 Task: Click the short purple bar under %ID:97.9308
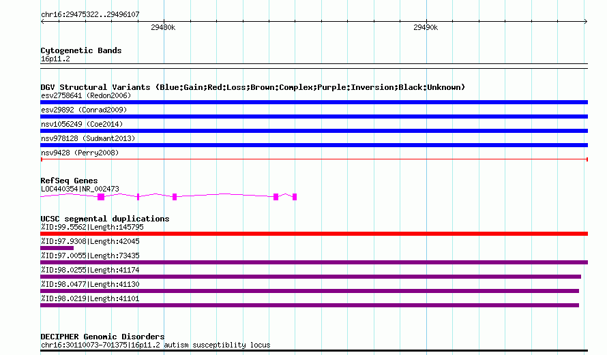[57, 248]
